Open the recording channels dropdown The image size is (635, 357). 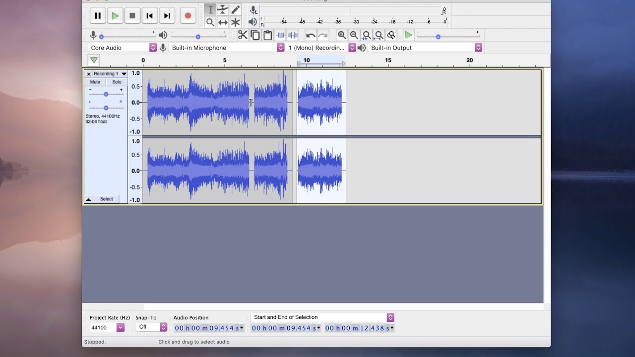click(321, 48)
